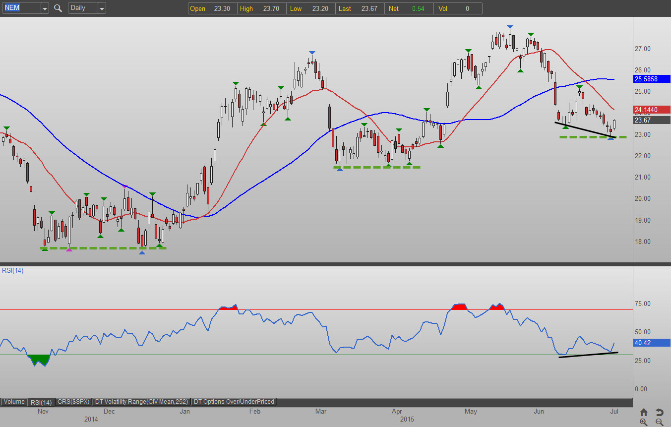This screenshot has height=427, width=671.
Task: Click the magenta triangle below November support line
Action: [69, 250]
